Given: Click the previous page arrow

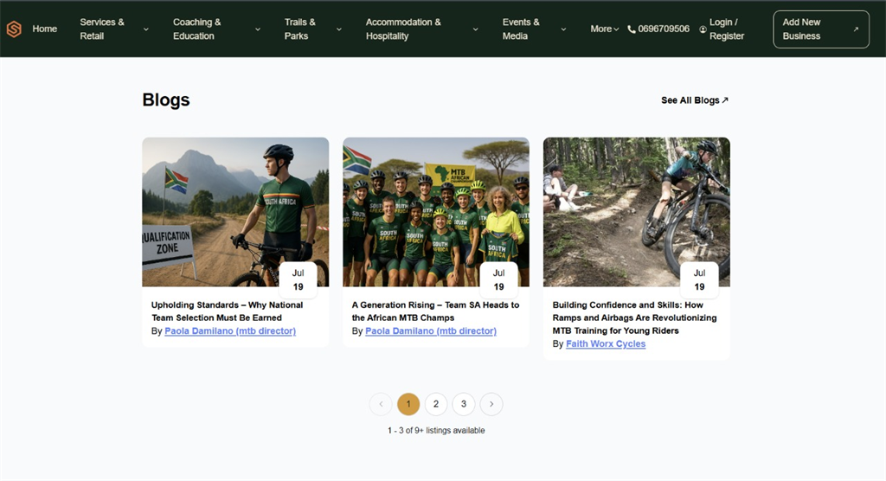Looking at the screenshot, I should coord(381,404).
